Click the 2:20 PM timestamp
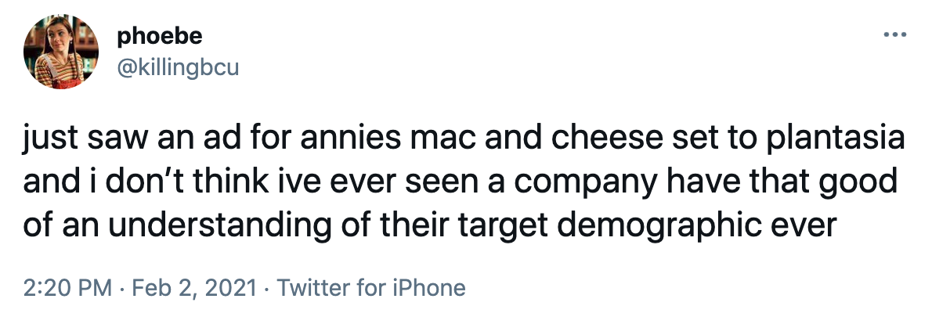The image size is (932, 324). point(67,288)
